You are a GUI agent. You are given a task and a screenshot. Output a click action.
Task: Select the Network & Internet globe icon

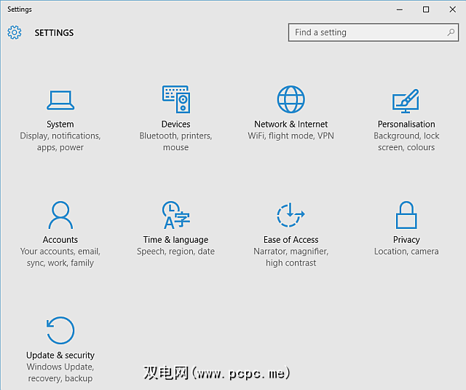(x=291, y=99)
